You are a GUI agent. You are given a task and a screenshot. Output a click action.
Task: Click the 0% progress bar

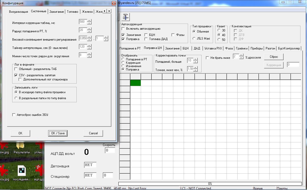point(210,183)
